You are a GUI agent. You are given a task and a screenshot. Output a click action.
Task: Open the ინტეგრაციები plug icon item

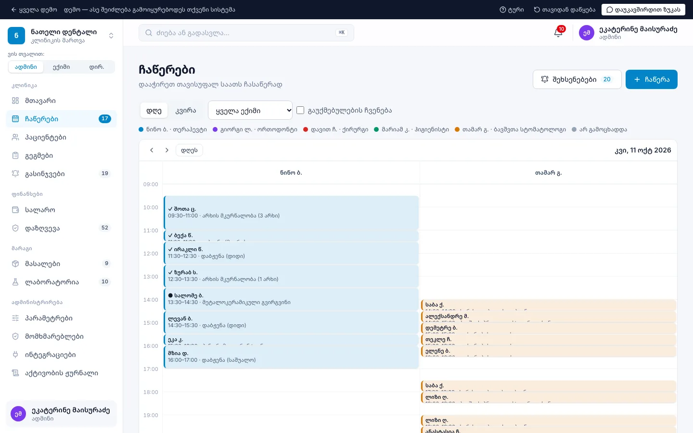[x=15, y=355]
